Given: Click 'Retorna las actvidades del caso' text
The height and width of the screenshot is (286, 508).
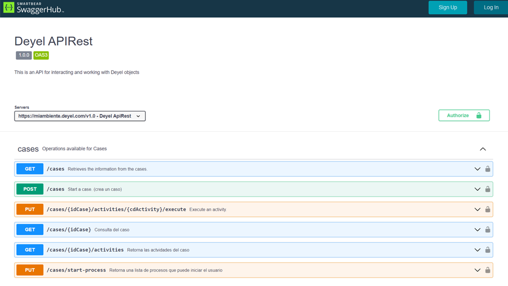Looking at the screenshot, I should tap(158, 250).
